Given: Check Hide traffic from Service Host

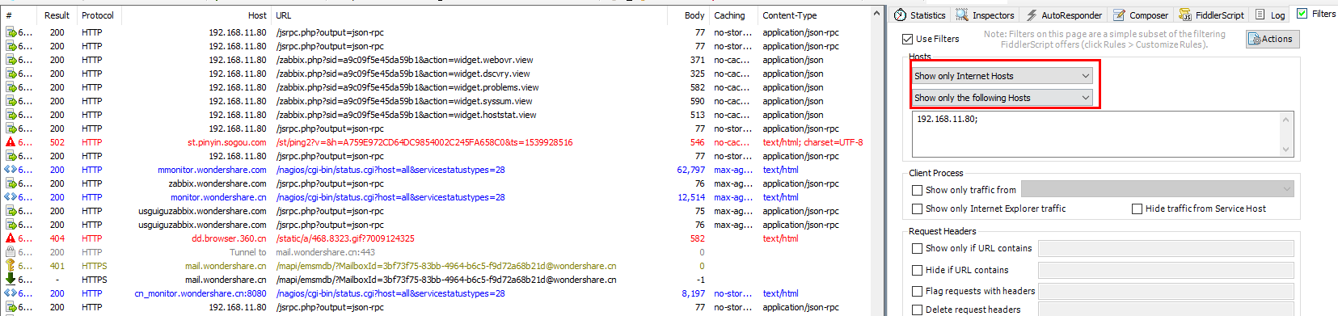Looking at the screenshot, I should 1137,209.
